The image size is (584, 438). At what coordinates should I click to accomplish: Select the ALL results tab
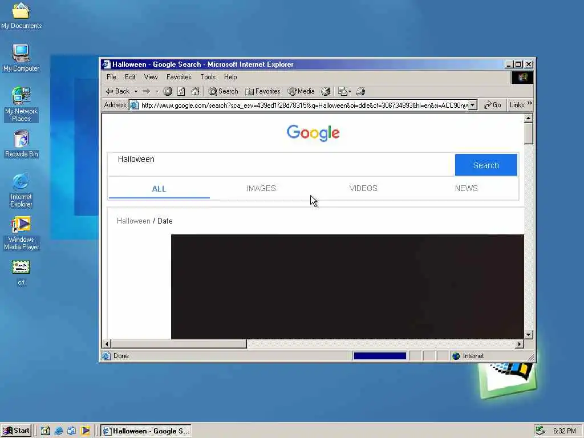159,189
